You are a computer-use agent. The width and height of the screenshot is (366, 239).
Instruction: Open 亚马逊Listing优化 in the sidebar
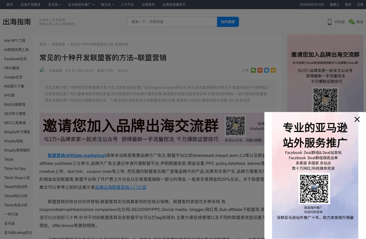[x=18, y=233]
